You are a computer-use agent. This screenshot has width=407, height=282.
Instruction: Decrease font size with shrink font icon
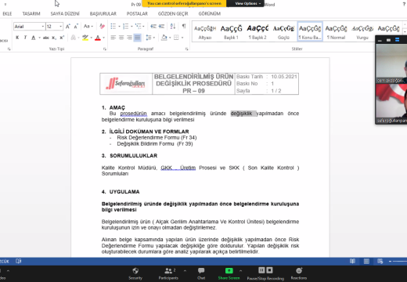76,26
